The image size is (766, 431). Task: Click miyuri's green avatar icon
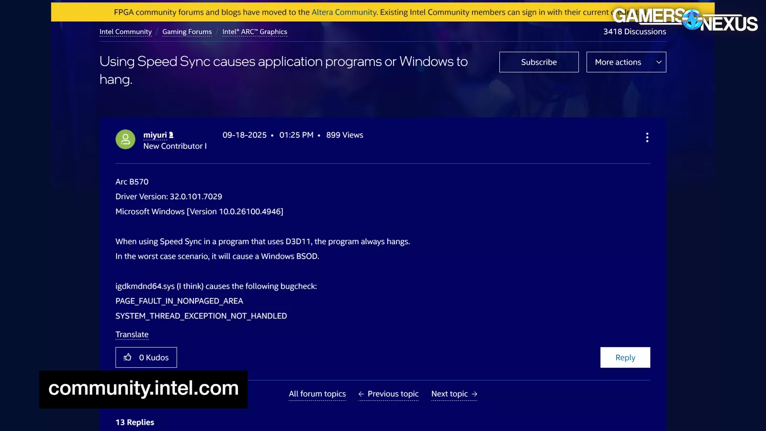[x=125, y=139]
